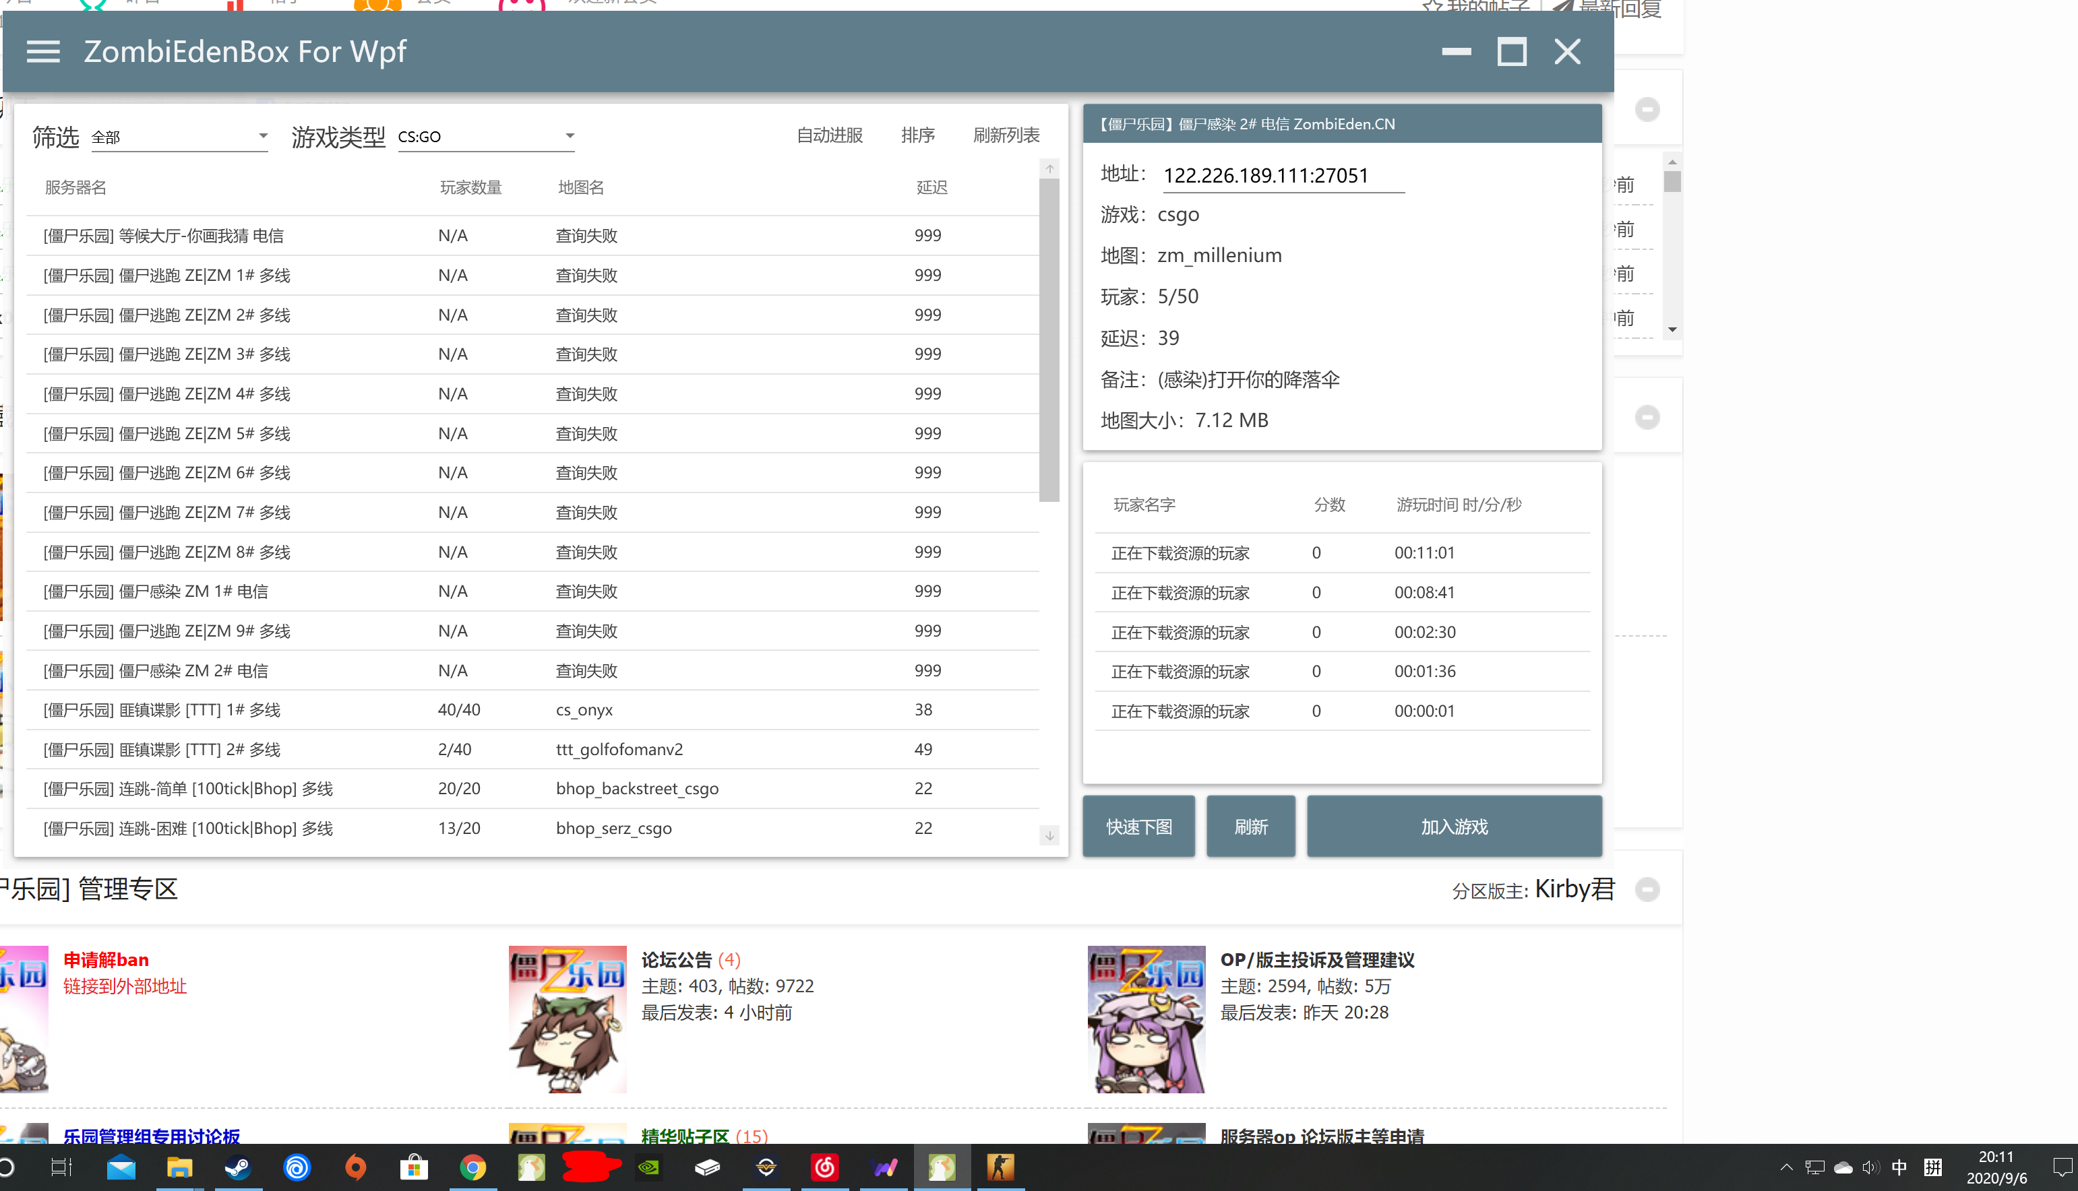The width and height of the screenshot is (2078, 1191).
Task: Select server 僵尸感染 ZM 2# 电信
Action: point(532,671)
